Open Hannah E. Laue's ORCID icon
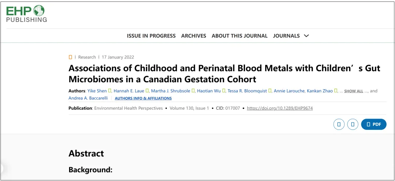Screen dimensions: 395x181 pos(147,91)
